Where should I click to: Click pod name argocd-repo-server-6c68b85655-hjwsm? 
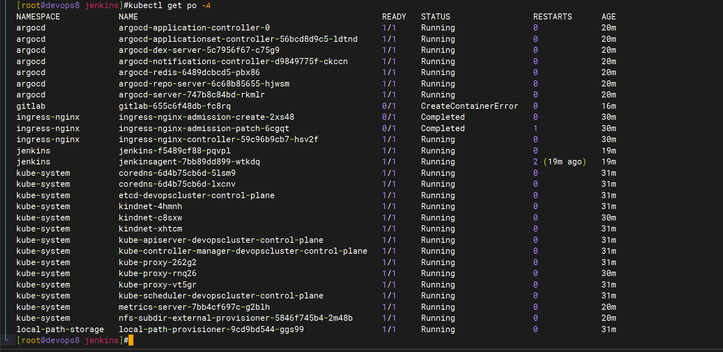[x=204, y=84]
